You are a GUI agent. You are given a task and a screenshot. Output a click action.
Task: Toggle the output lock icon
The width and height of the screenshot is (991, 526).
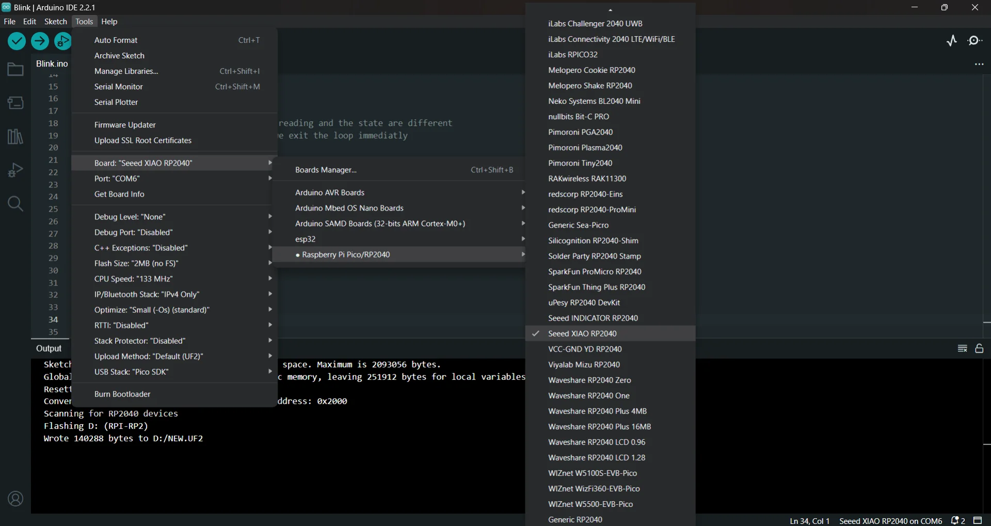979,348
